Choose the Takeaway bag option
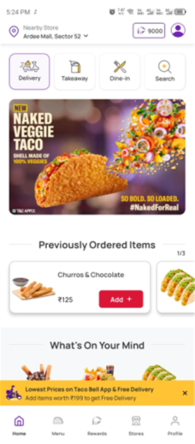This screenshot has height=444, width=195. click(x=74, y=71)
